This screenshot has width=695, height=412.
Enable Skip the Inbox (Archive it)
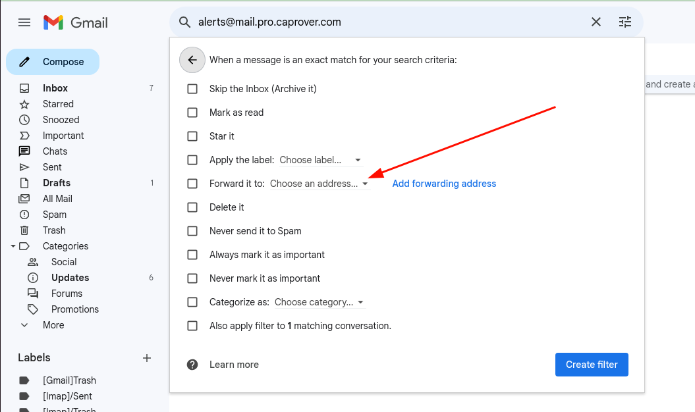point(192,88)
